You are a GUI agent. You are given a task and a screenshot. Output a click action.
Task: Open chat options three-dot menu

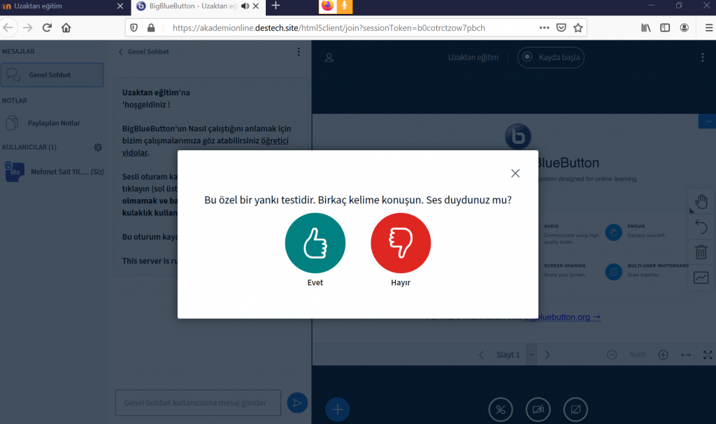click(x=299, y=52)
